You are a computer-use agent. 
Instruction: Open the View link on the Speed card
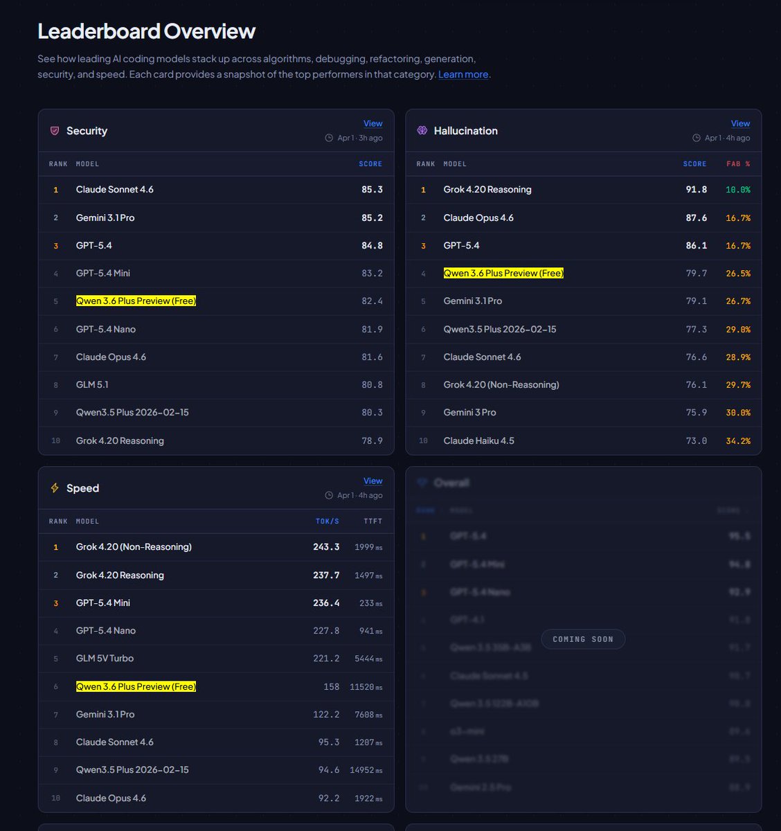pos(372,481)
